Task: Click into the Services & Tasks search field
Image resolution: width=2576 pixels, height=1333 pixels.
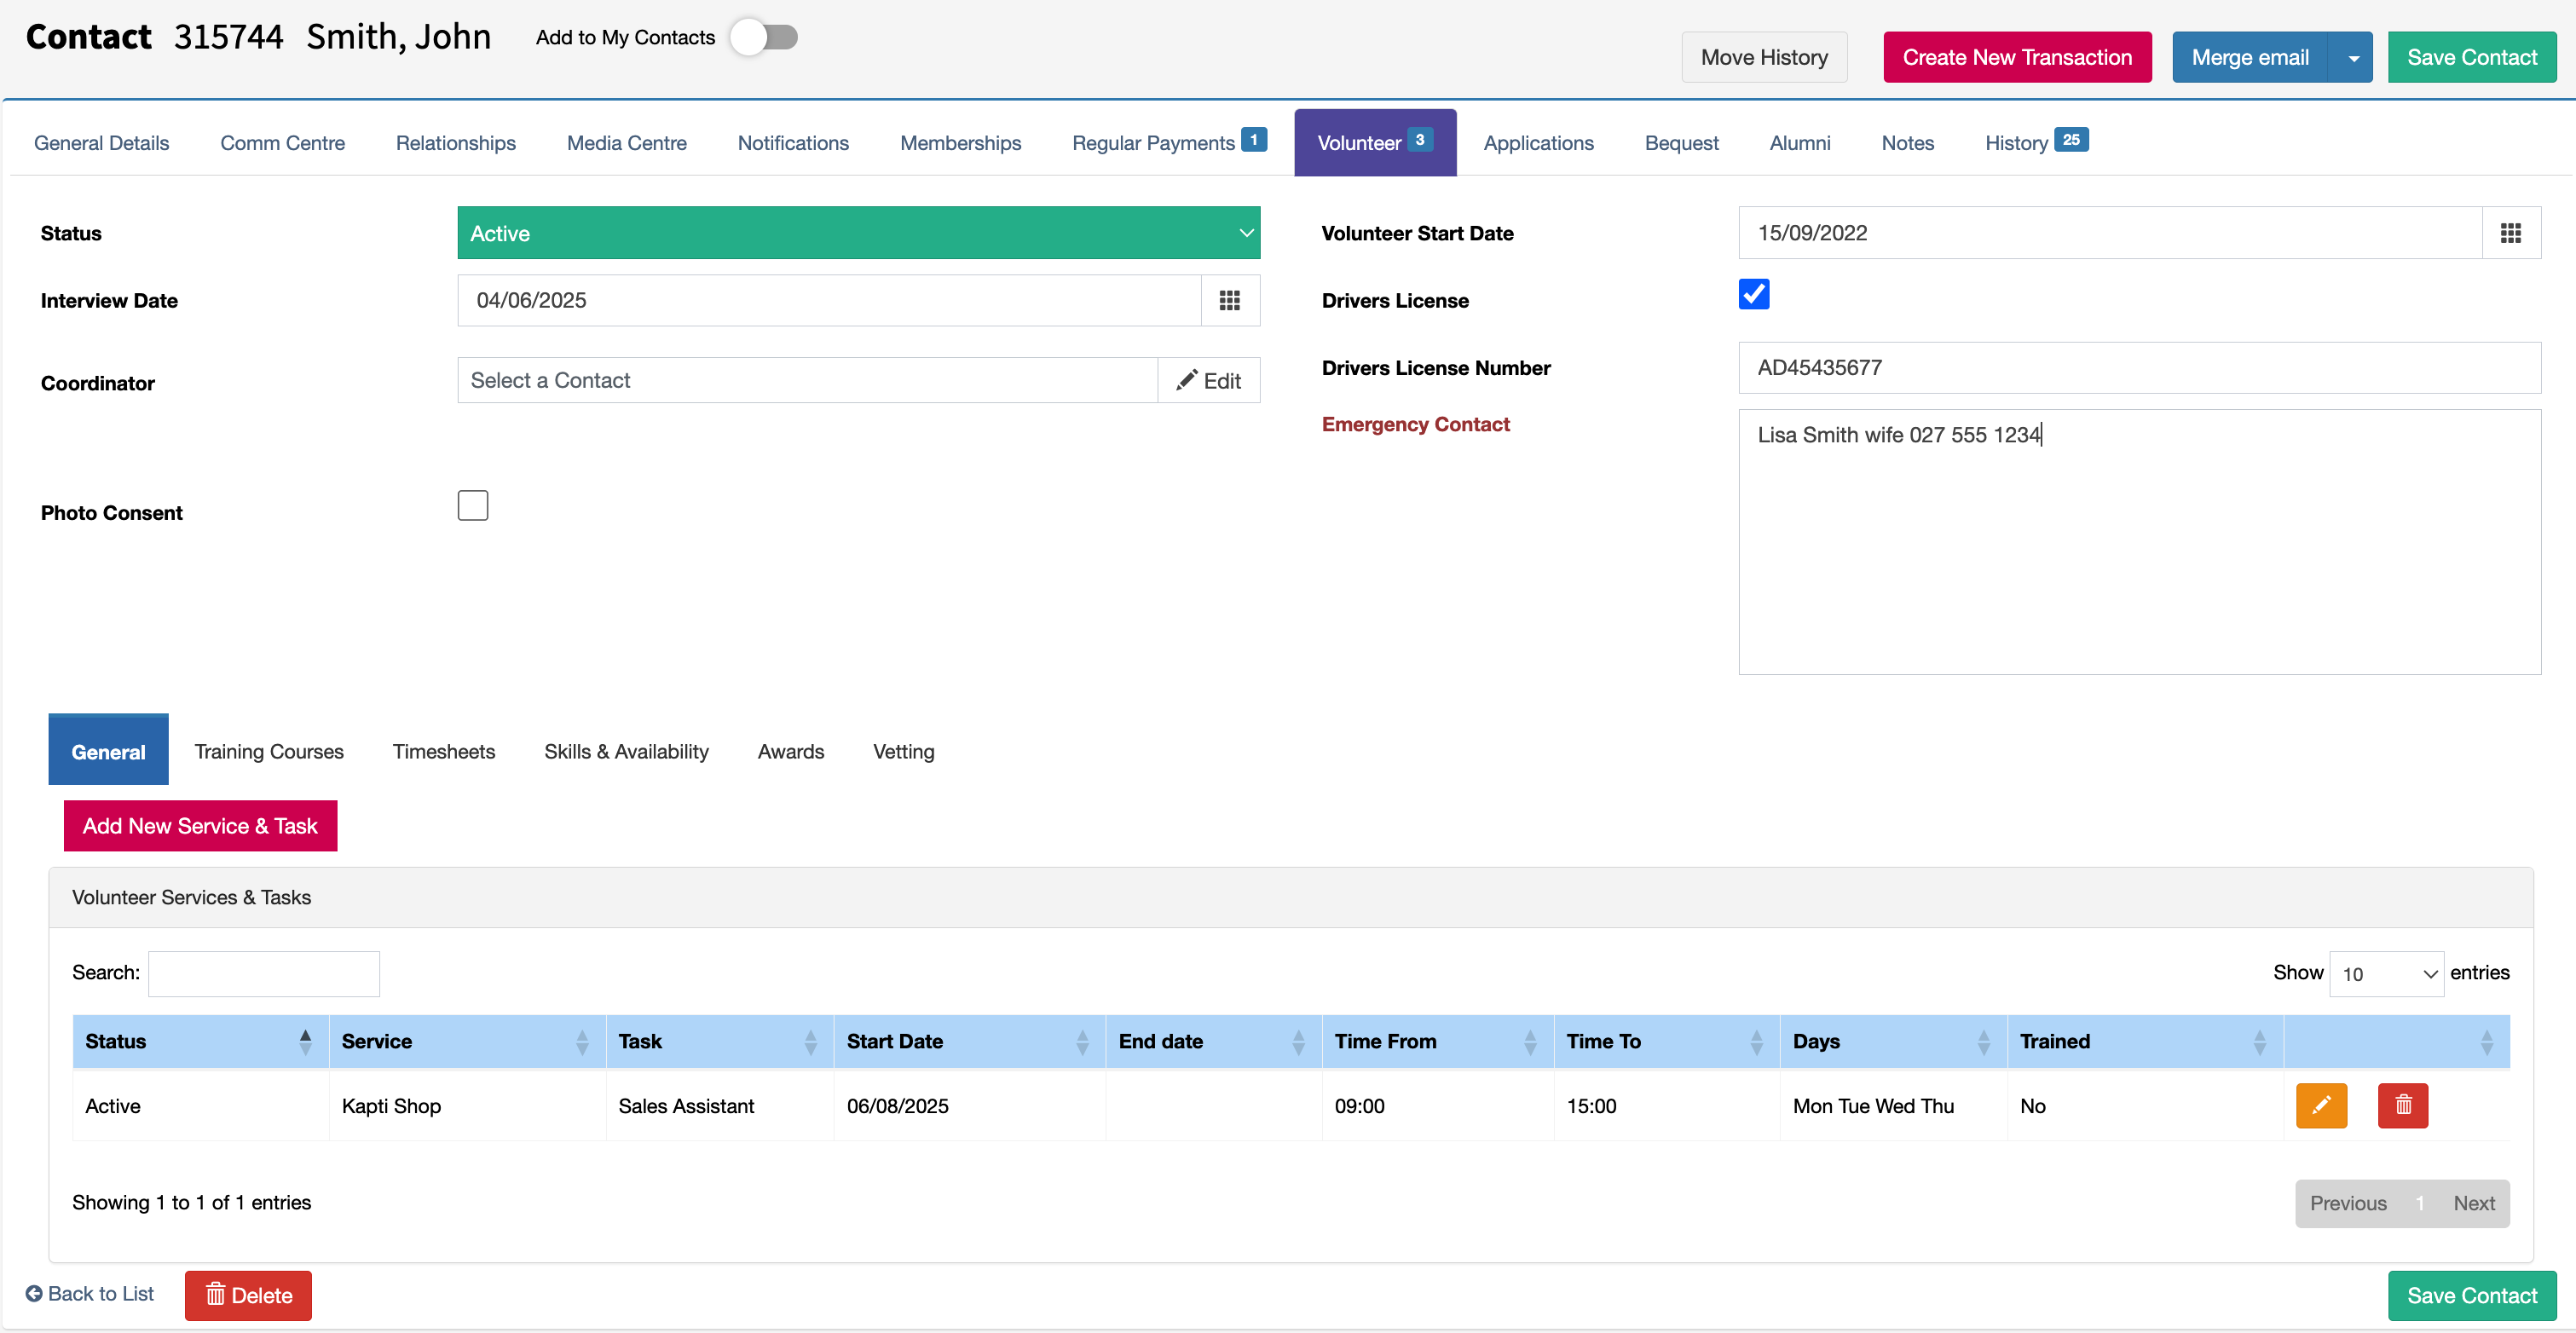Action: tap(264, 973)
